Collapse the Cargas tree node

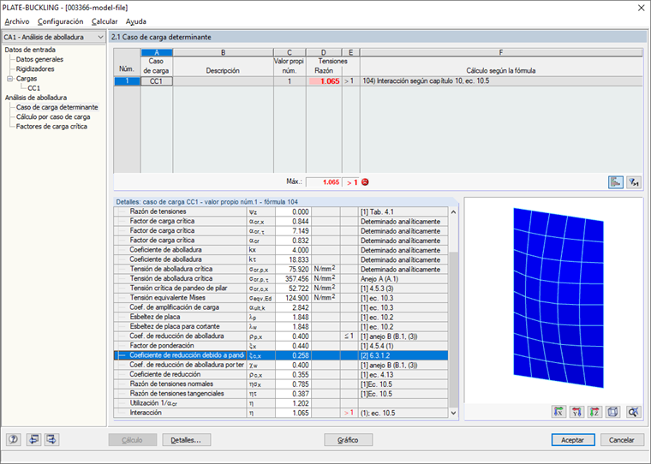pos(10,79)
